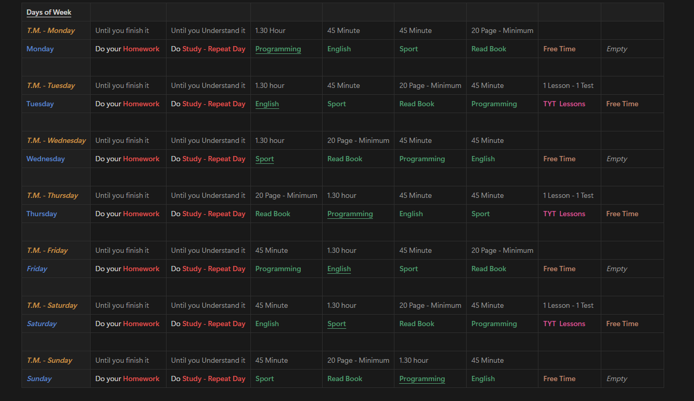Click 'Read Book' in the Sunday row
This screenshot has height=401, width=694.
point(345,378)
